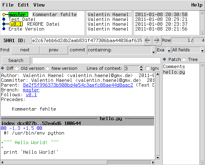Click the forward arrow in history
The width and height of the screenshot is (205, 165).
click(x=157, y=40)
